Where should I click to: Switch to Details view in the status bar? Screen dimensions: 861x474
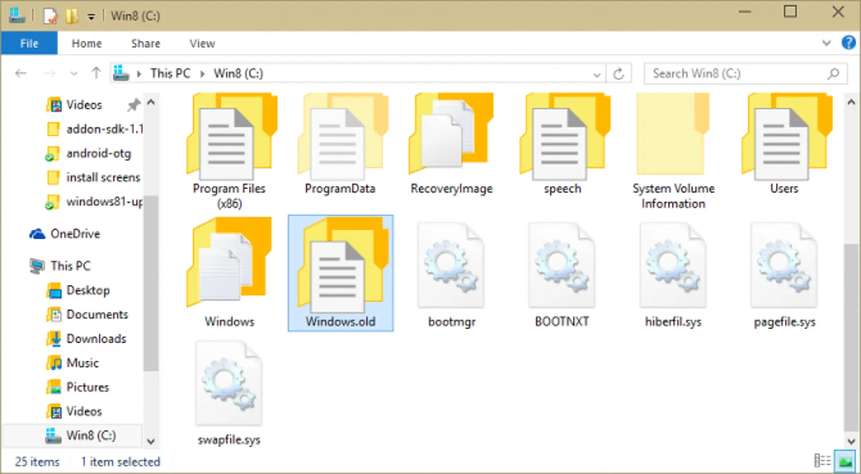[824, 461]
